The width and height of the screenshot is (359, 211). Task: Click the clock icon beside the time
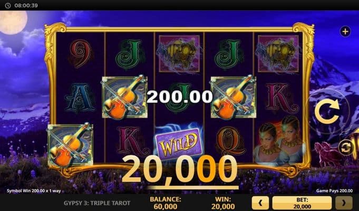pyautogui.click(x=8, y=5)
